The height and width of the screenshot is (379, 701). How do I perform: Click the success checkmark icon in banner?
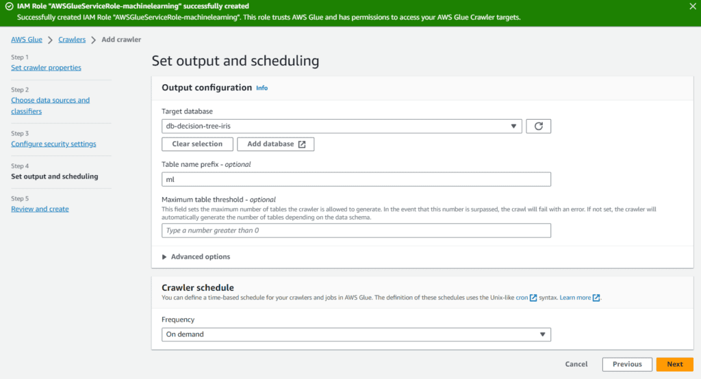(x=9, y=6)
